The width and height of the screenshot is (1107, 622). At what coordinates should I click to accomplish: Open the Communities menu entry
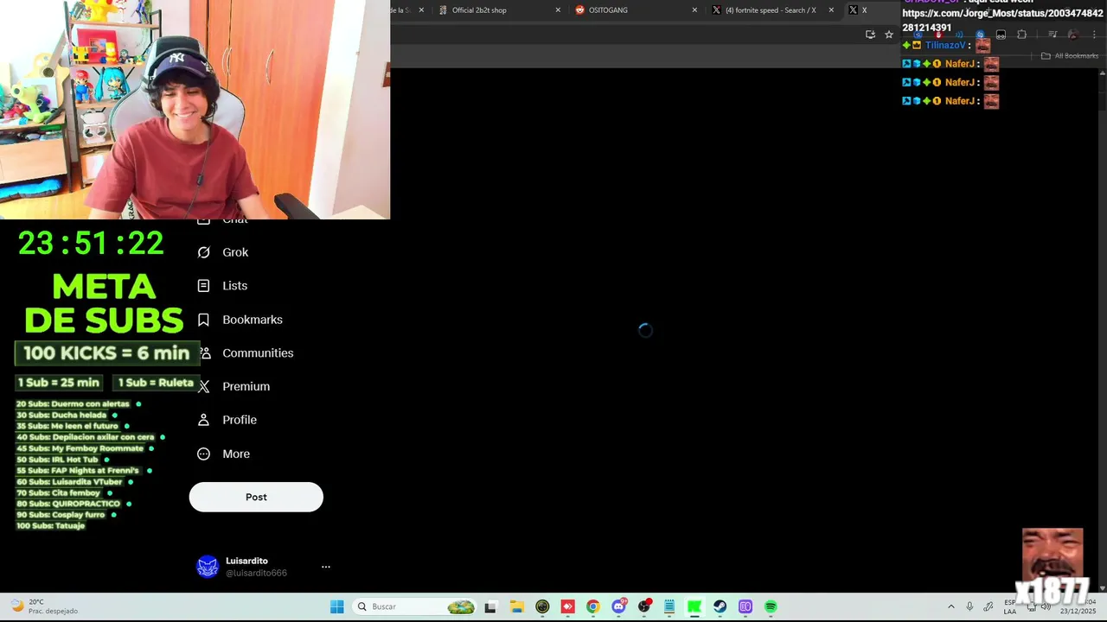coord(246,353)
